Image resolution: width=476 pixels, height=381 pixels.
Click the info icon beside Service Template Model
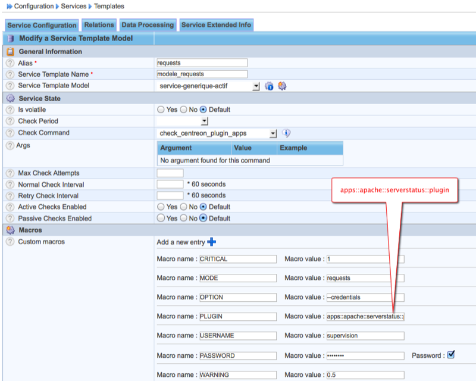coord(269,86)
